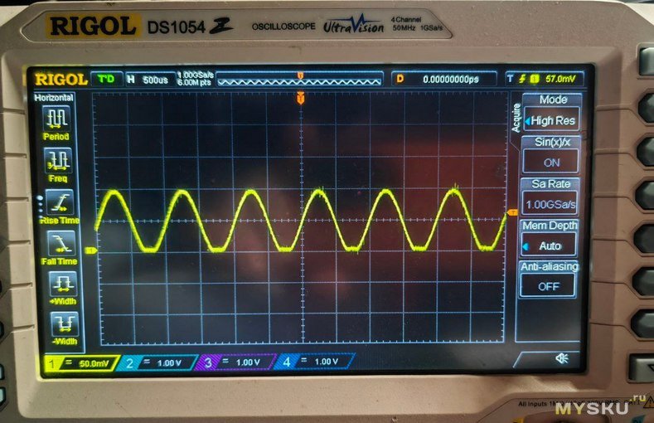654x423 pixels.
Task: Select the Period measurement icon
Action: pyautogui.click(x=56, y=119)
